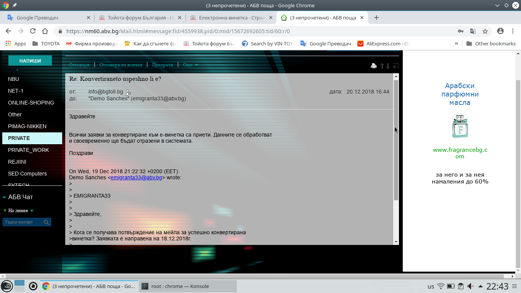This screenshot has width=521, height=293.
Task: Open the PRIVATE_WORK mail folder
Action: (29, 150)
